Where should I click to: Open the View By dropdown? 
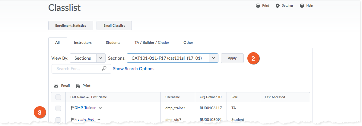(87, 58)
